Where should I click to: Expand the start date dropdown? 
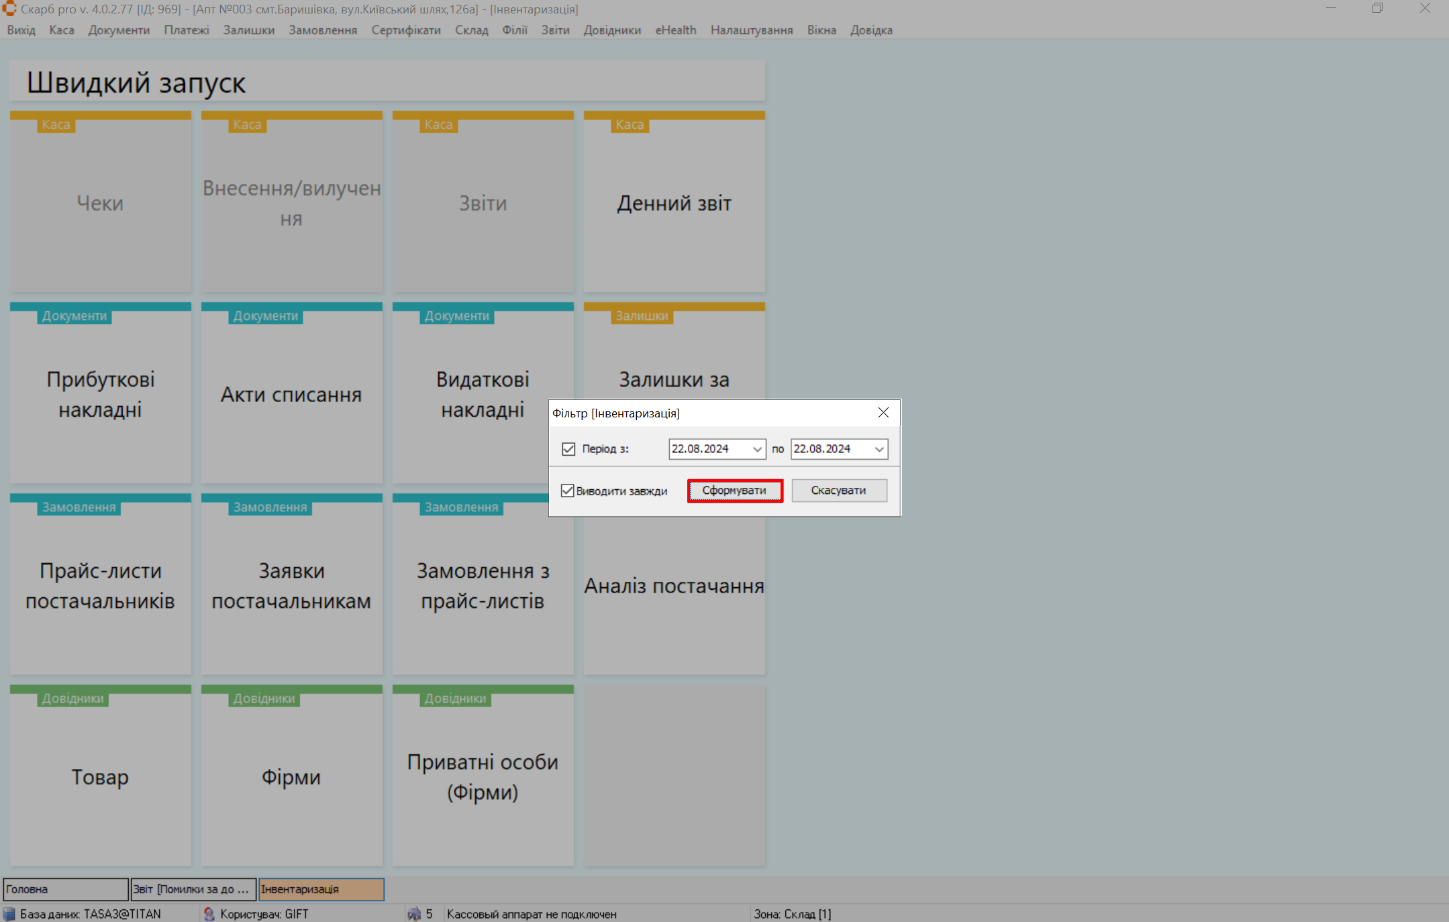[757, 449]
